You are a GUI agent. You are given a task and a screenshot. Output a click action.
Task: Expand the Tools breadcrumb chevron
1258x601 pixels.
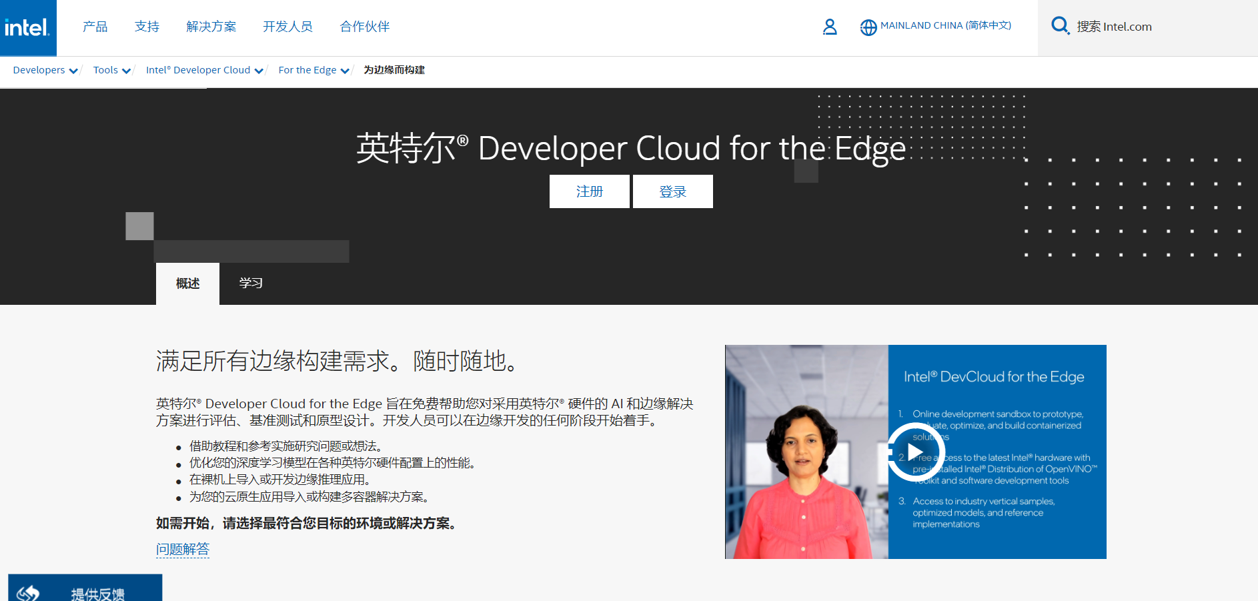(x=126, y=71)
